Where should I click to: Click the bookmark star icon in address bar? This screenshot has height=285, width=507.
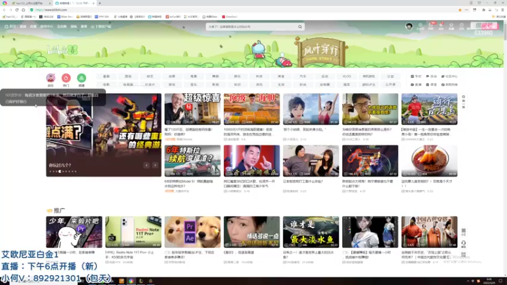coord(460,10)
